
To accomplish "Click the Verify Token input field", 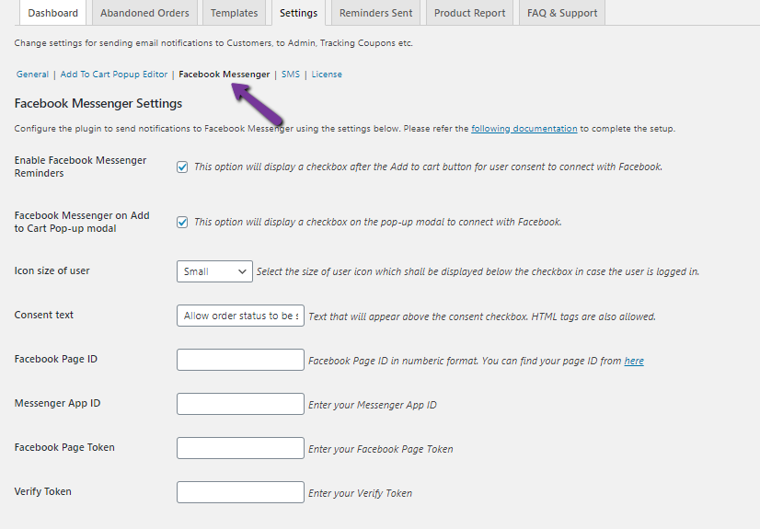I will coord(240,492).
